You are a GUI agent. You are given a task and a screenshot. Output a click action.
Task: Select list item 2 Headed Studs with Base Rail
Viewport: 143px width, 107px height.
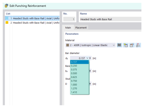pos(32,23)
